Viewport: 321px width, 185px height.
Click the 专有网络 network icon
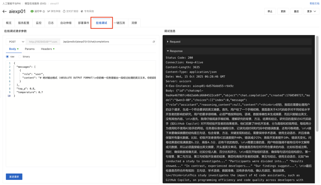click(82, 11)
